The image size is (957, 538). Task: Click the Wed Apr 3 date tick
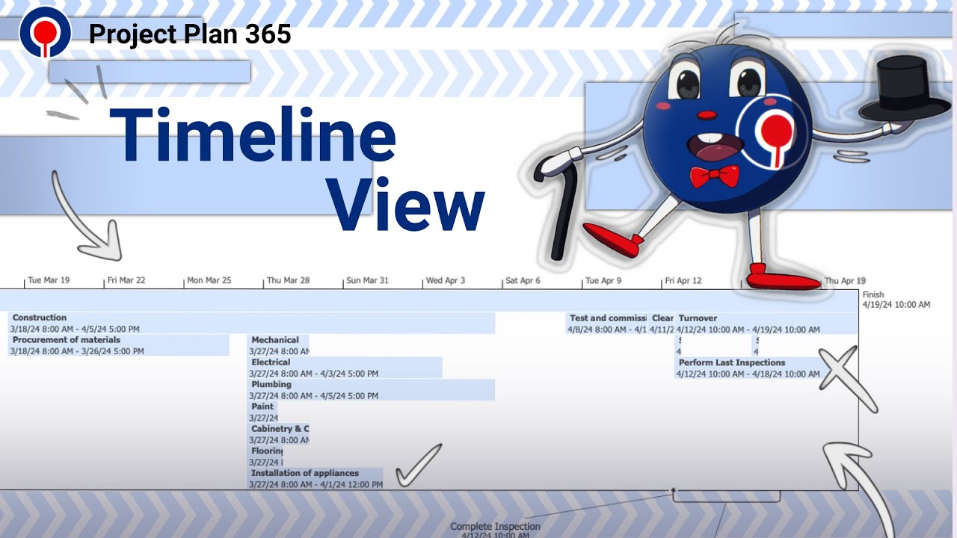[444, 280]
